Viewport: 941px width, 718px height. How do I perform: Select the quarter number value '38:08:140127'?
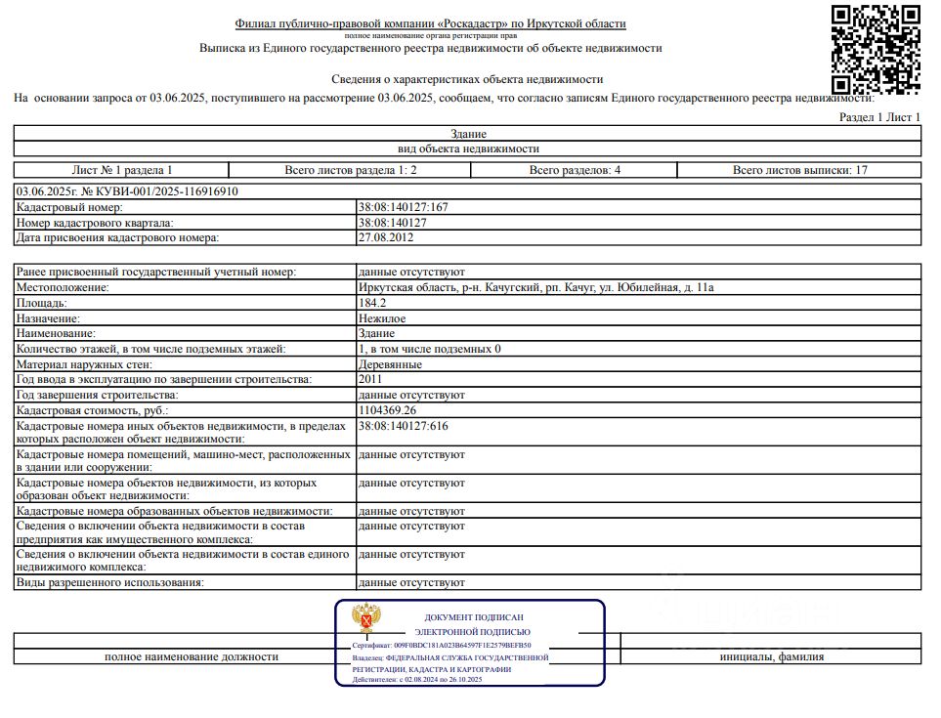[393, 223]
